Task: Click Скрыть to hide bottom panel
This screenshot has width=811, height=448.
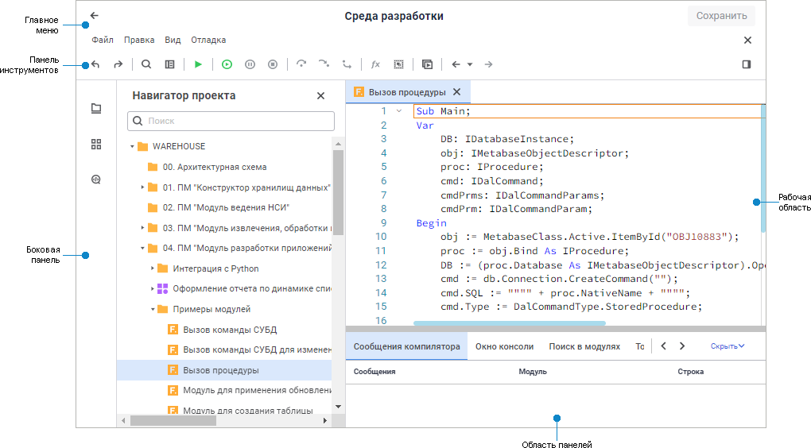Action: pyautogui.click(x=728, y=346)
